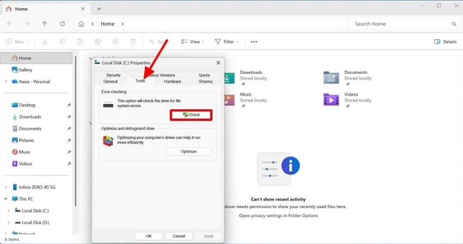This screenshot has width=463, height=244.
Task: Click the Share icon in the toolbar
Action: 115,41
